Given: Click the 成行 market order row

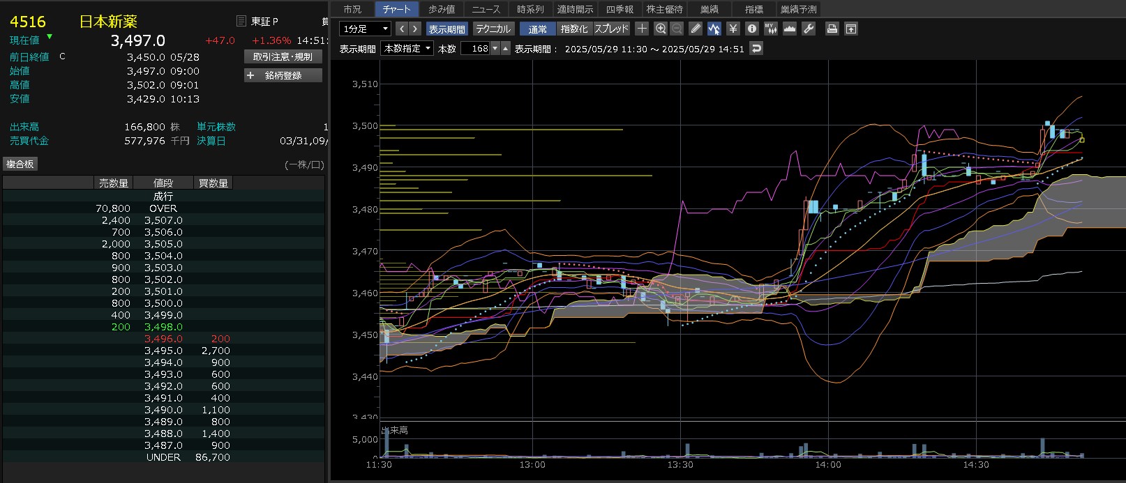Looking at the screenshot, I should (163, 197).
